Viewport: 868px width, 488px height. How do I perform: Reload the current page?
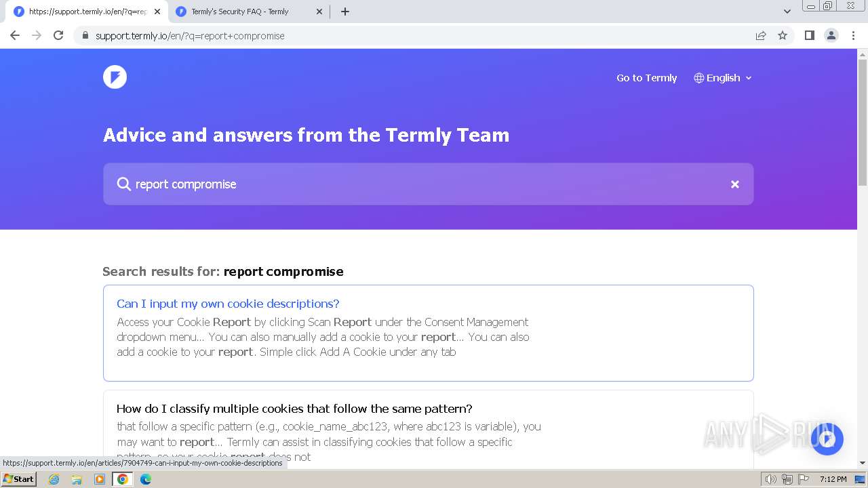tap(58, 35)
